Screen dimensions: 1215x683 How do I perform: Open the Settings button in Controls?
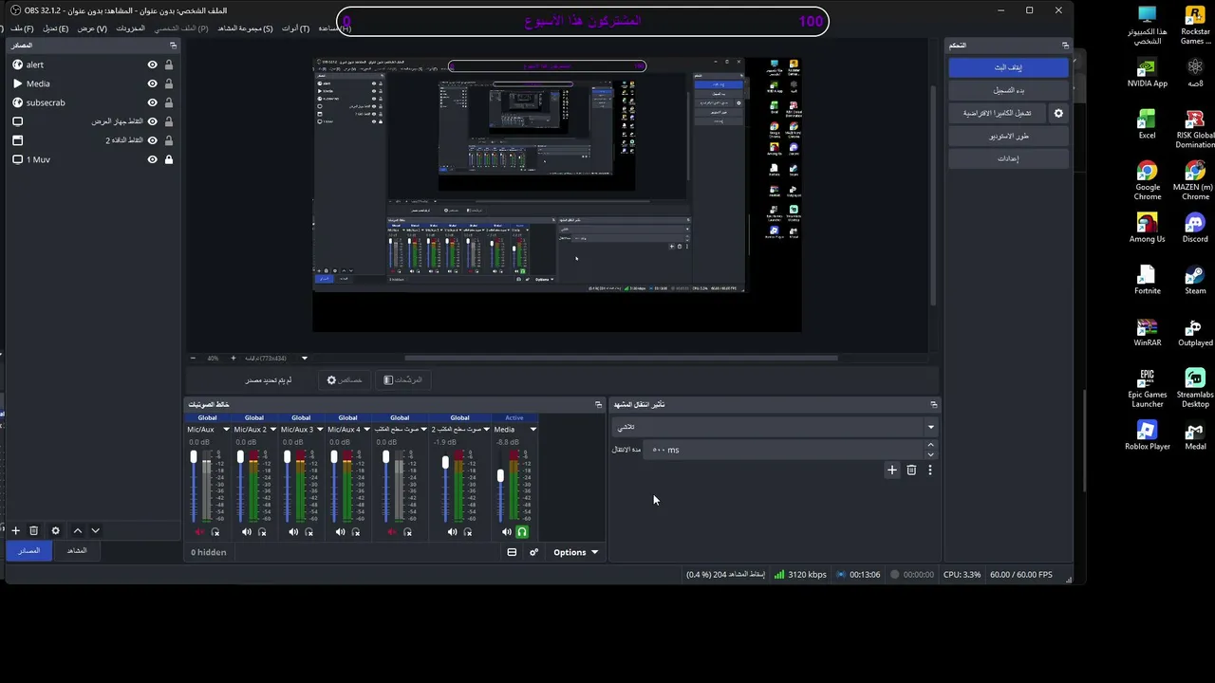1008,158
